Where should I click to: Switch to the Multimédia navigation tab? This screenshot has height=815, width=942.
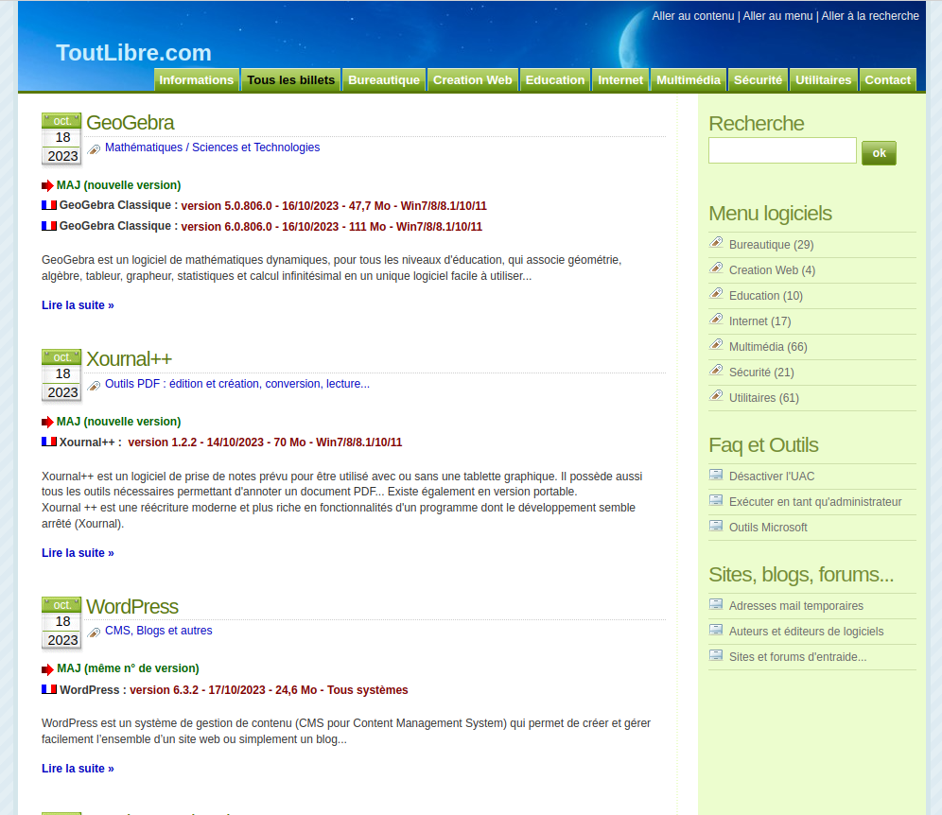click(689, 80)
